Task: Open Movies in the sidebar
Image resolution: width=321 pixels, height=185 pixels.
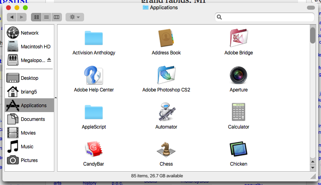Action: (29, 133)
